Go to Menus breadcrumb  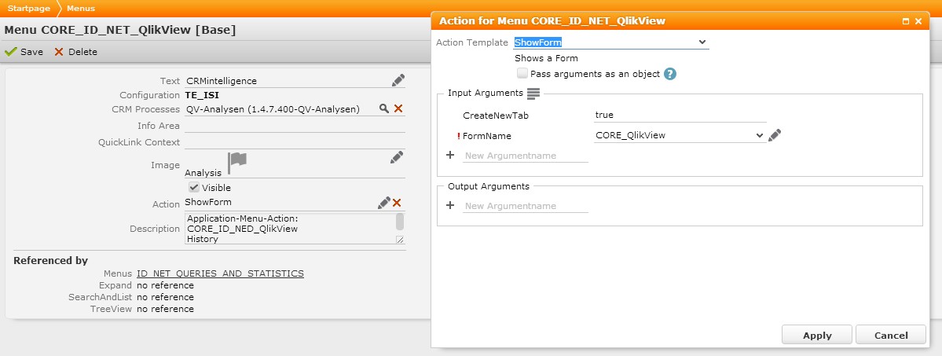80,9
